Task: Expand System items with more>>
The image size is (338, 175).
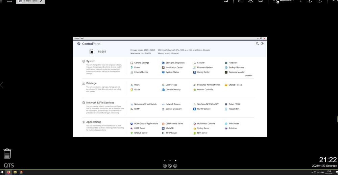Action: [x=248, y=76]
